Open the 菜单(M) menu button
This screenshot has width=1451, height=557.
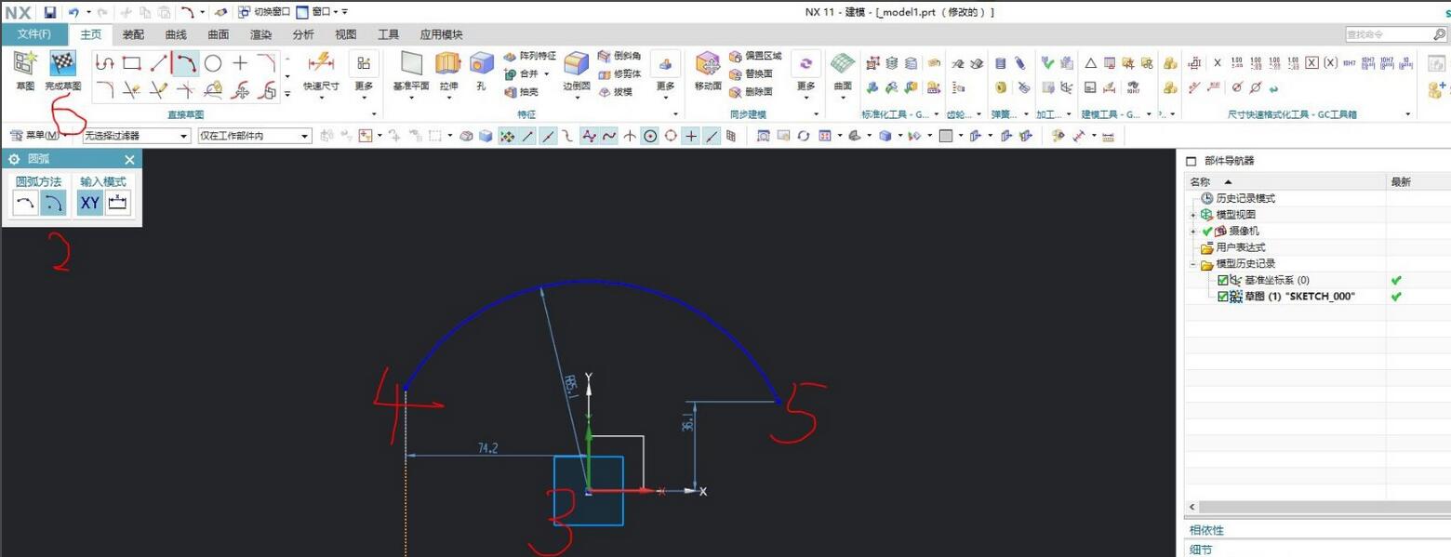pyautogui.click(x=37, y=136)
